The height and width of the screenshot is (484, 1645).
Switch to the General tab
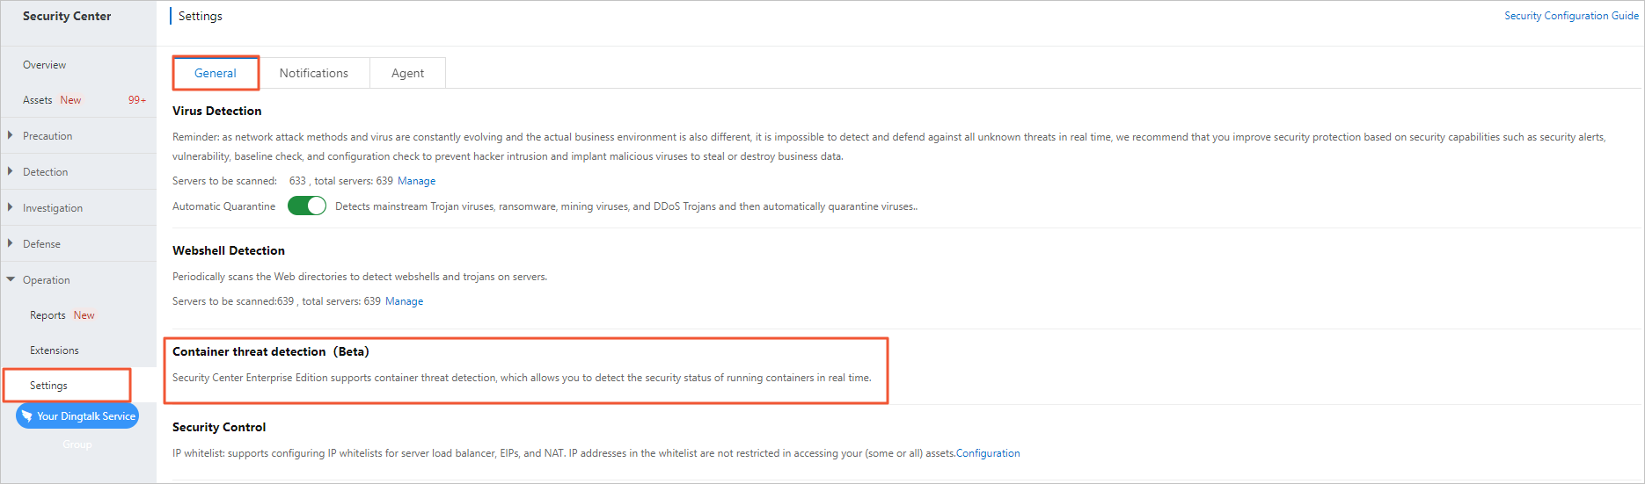coord(216,73)
